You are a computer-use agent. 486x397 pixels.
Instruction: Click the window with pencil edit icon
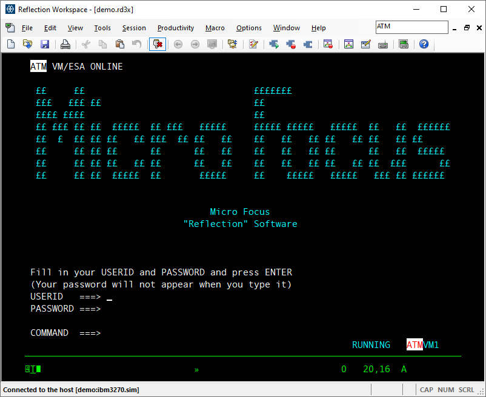(366, 44)
